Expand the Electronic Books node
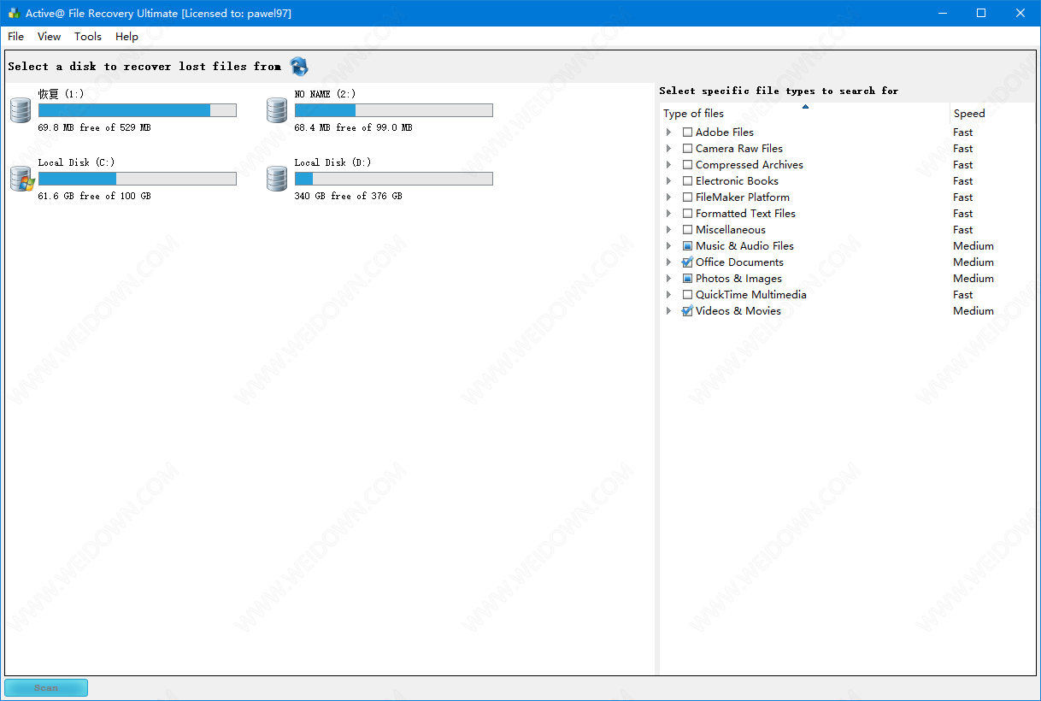 669,181
